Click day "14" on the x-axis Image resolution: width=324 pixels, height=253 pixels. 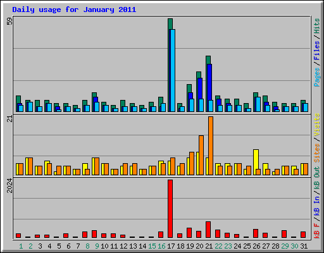coord(142,246)
